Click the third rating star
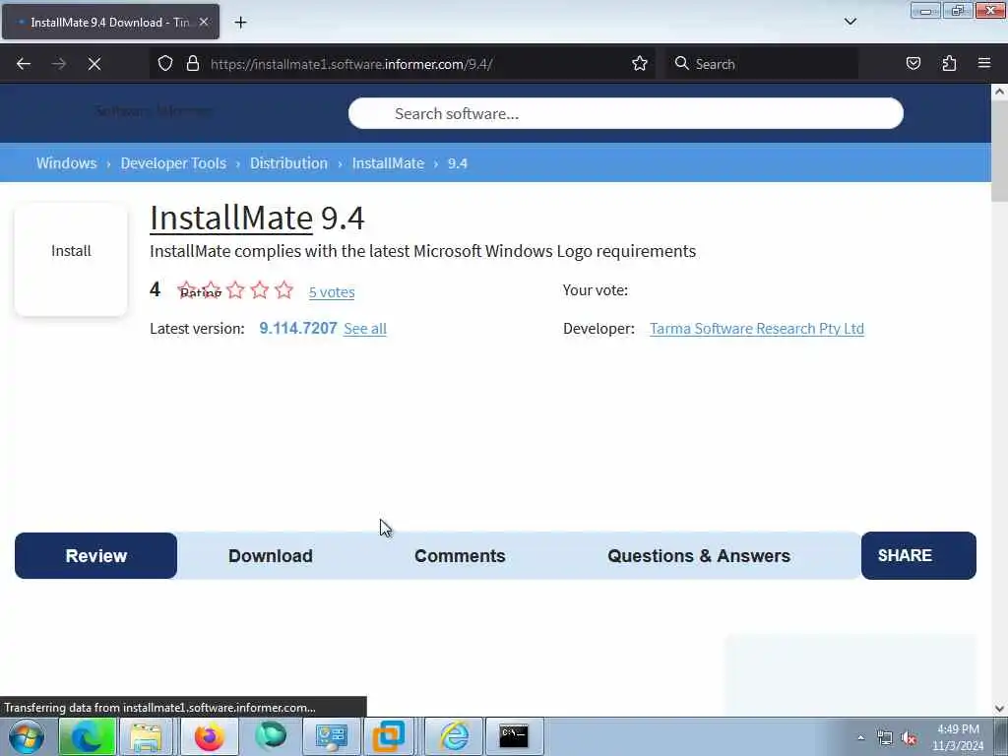Screen dimensions: 1008x756 pyautogui.click(x=235, y=290)
